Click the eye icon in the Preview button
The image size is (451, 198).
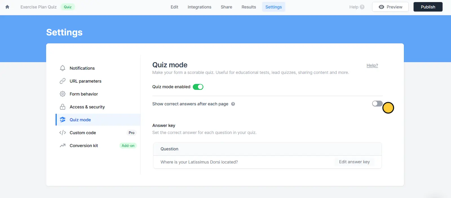click(x=381, y=7)
